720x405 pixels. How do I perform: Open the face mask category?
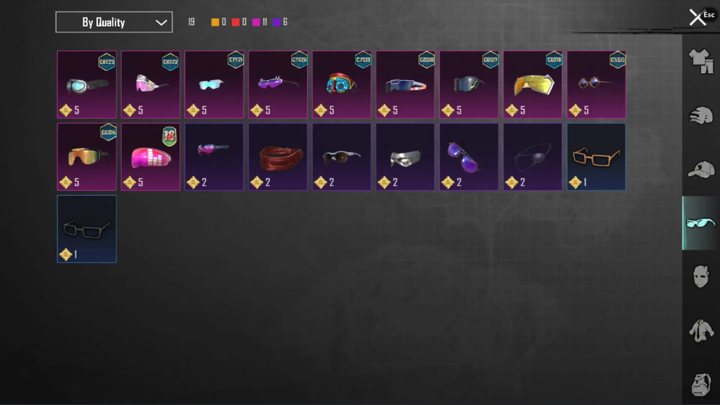click(701, 277)
